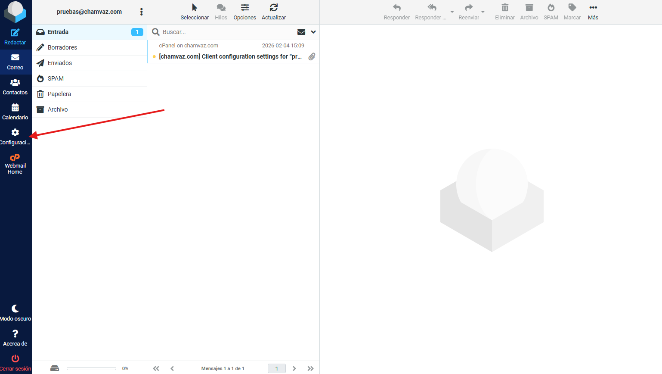The image size is (662, 374).
Task: Open Configuración gear settings
Action: point(15,133)
